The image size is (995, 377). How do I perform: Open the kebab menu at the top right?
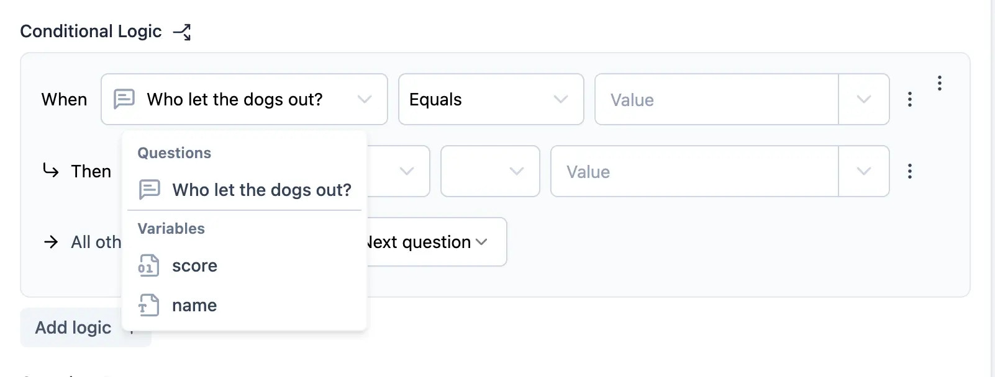[x=940, y=83]
